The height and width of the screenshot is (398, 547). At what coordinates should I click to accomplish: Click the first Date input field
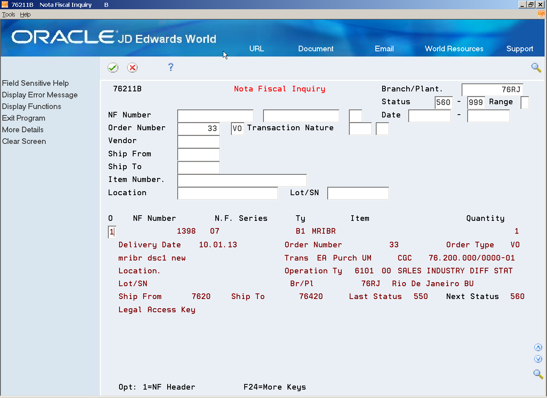tap(429, 116)
